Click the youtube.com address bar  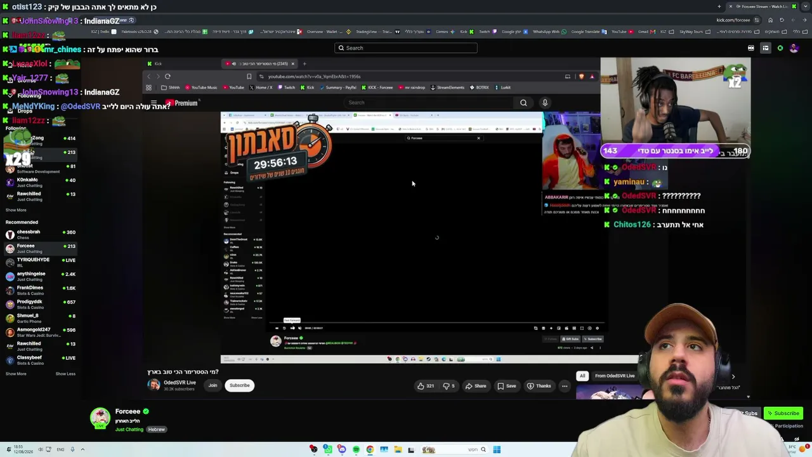coord(406,77)
